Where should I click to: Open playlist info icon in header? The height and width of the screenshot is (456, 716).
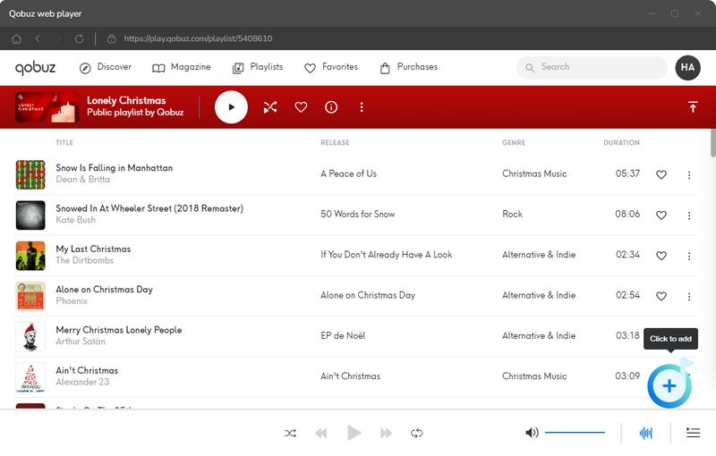(x=331, y=107)
